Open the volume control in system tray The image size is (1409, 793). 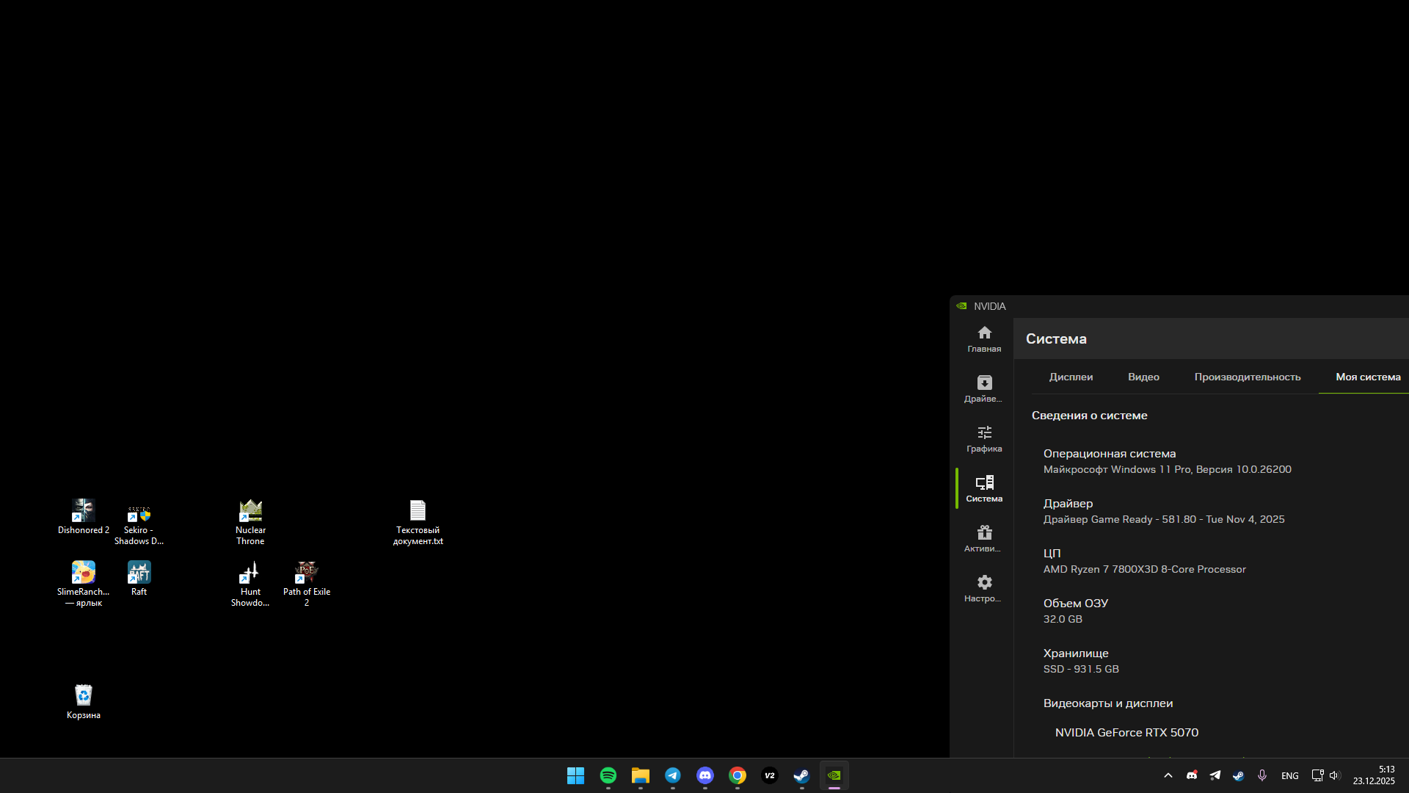point(1333,775)
